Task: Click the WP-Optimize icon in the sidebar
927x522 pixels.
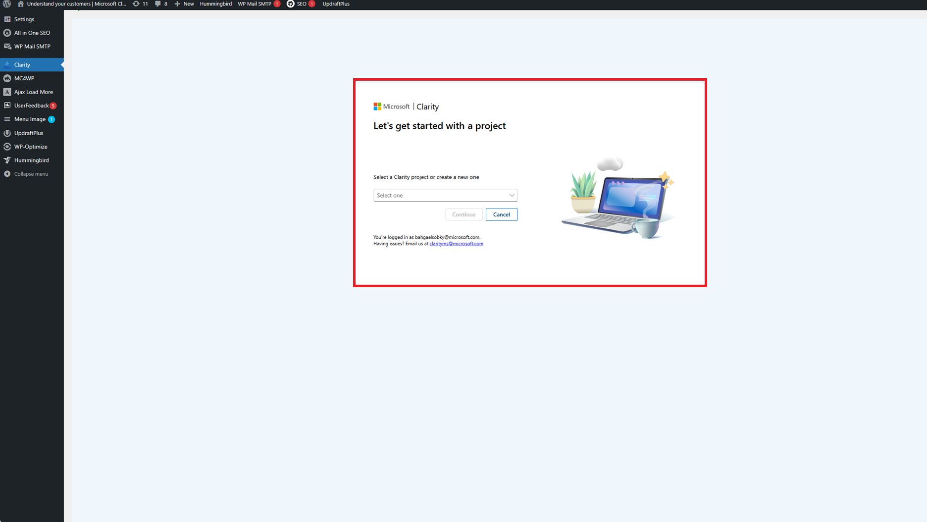Action: coord(7,147)
